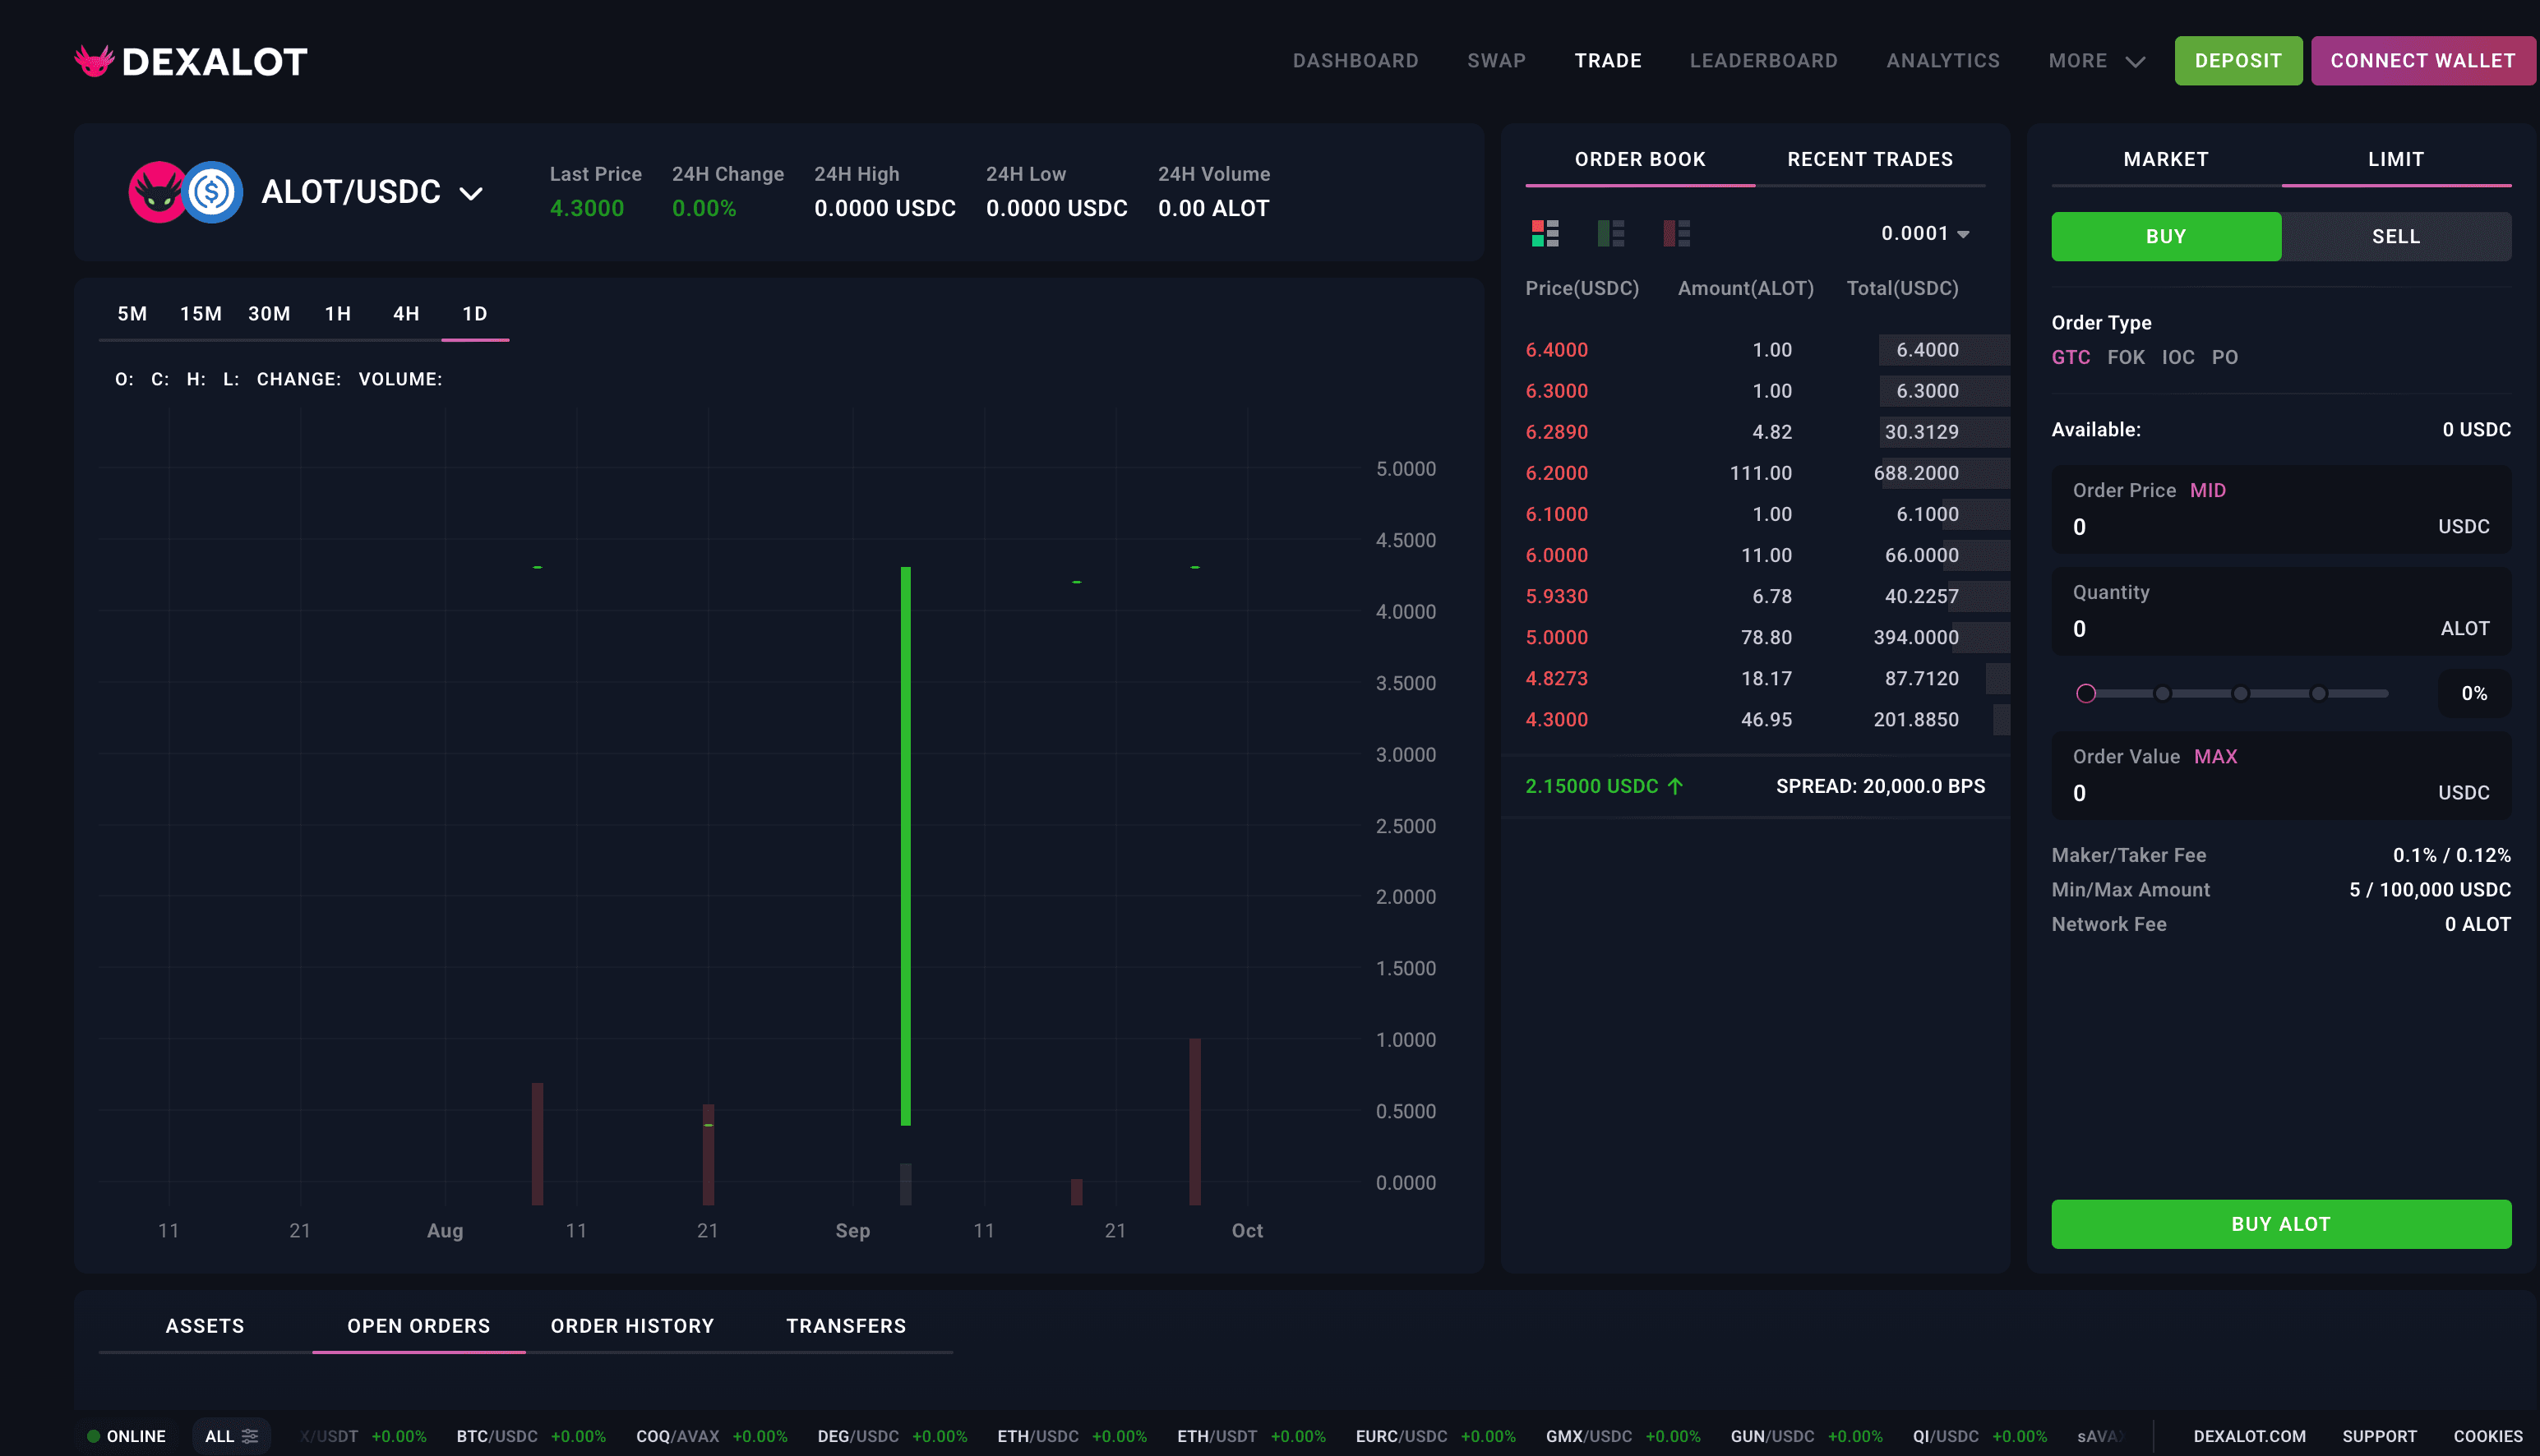
Task: Click the green up arrow beside 2.15000 USDC
Action: tap(1675, 786)
